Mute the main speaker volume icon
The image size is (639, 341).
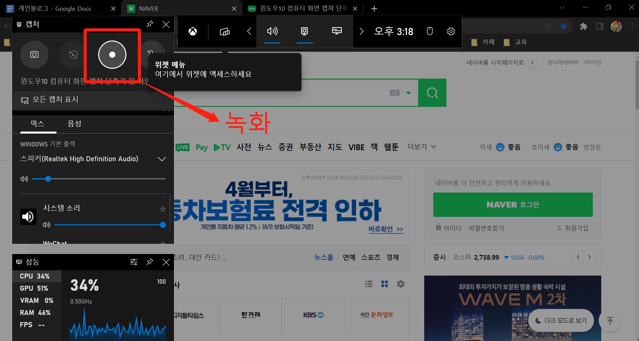(x=24, y=179)
